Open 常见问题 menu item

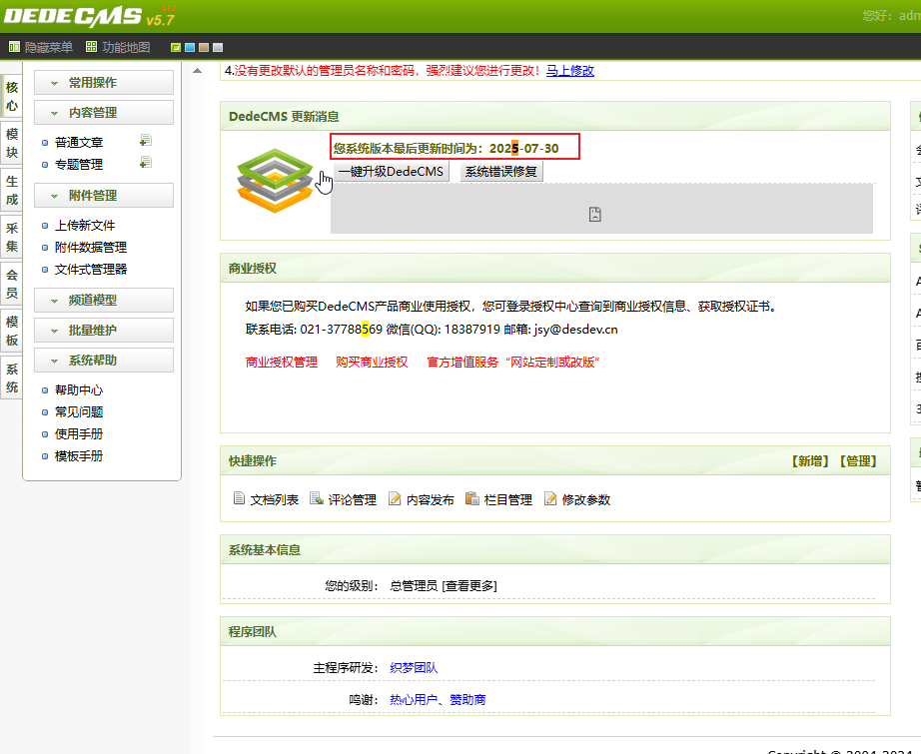pos(79,412)
